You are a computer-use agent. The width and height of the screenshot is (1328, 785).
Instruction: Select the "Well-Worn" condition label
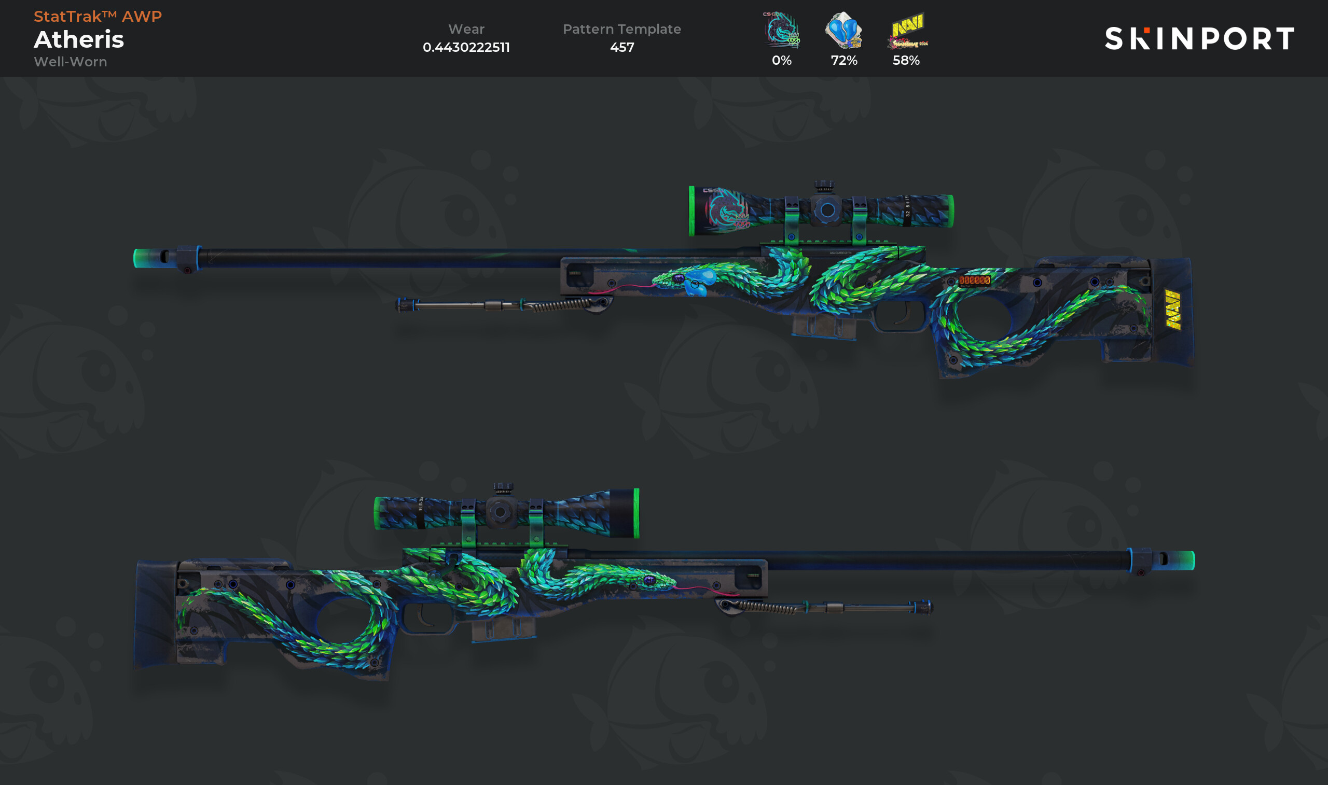pos(71,62)
